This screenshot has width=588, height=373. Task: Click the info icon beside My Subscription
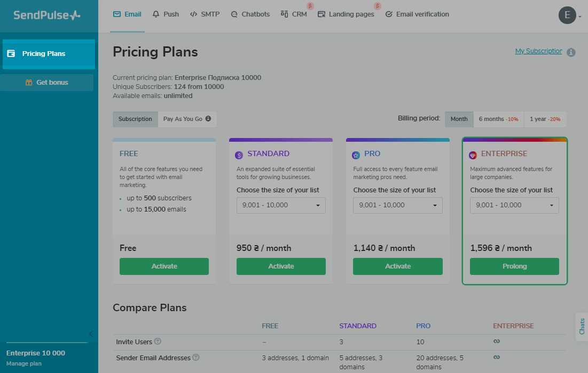tap(571, 52)
